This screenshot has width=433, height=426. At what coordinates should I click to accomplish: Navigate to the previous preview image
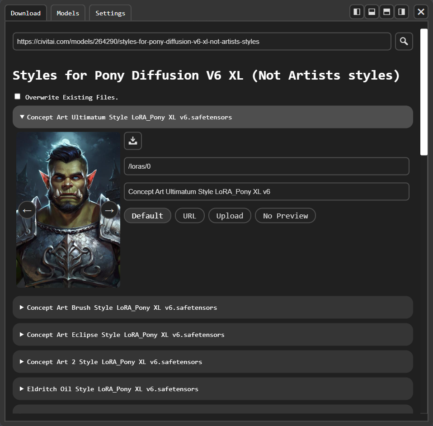27,210
